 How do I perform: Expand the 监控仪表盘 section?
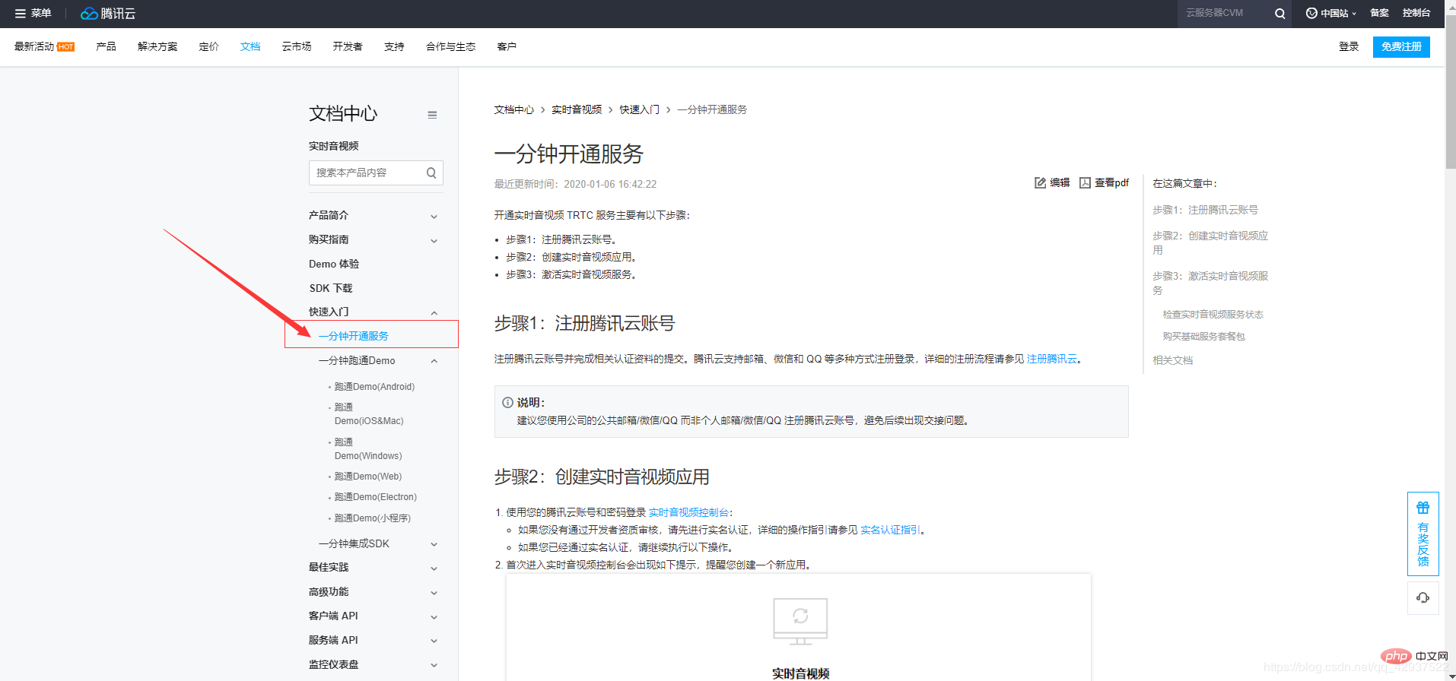click(x=434, y=665)
